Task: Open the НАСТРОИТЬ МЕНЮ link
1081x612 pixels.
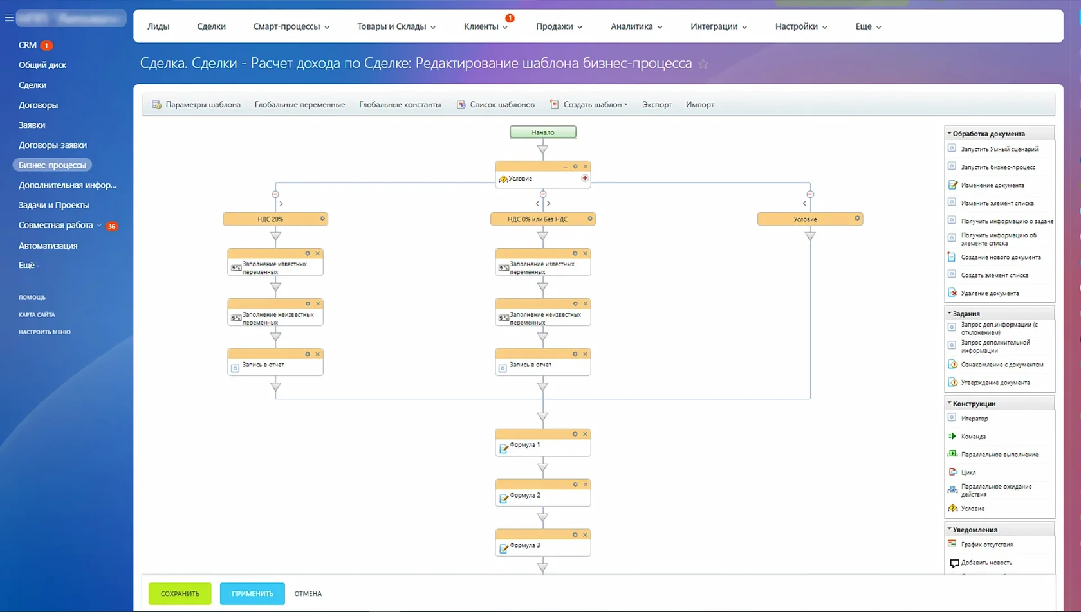Action: (44, 332)
